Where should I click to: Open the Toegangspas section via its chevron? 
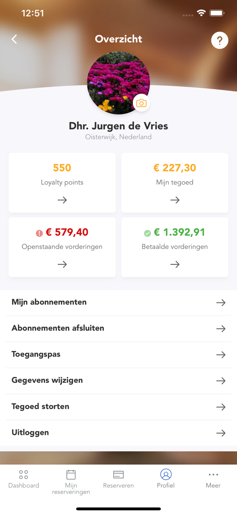coord(221,355)
